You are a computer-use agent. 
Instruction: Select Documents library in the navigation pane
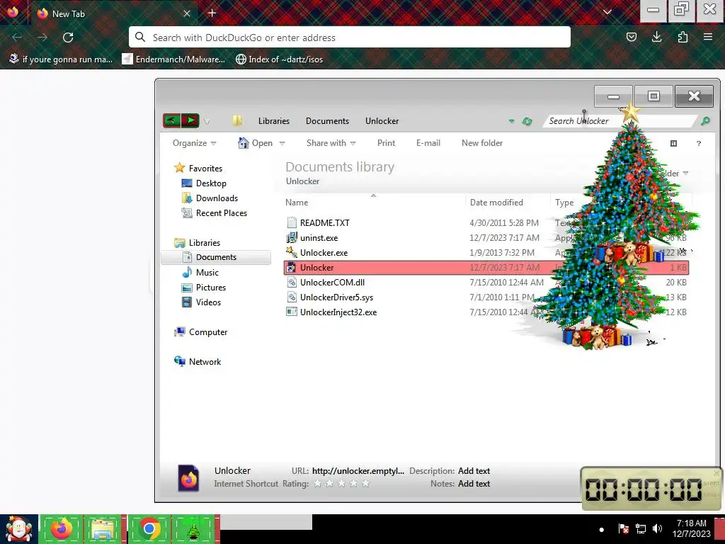[216, 257]
